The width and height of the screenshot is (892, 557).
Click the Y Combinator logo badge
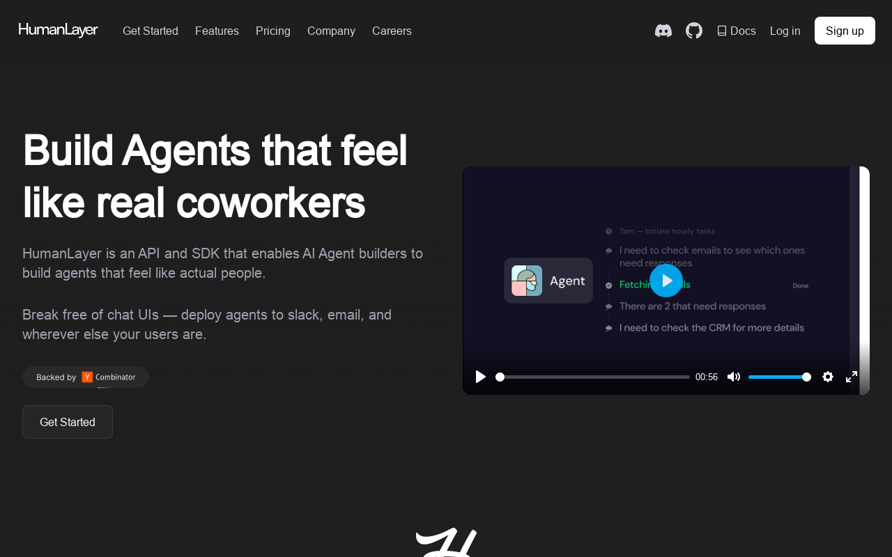(87, 377)
